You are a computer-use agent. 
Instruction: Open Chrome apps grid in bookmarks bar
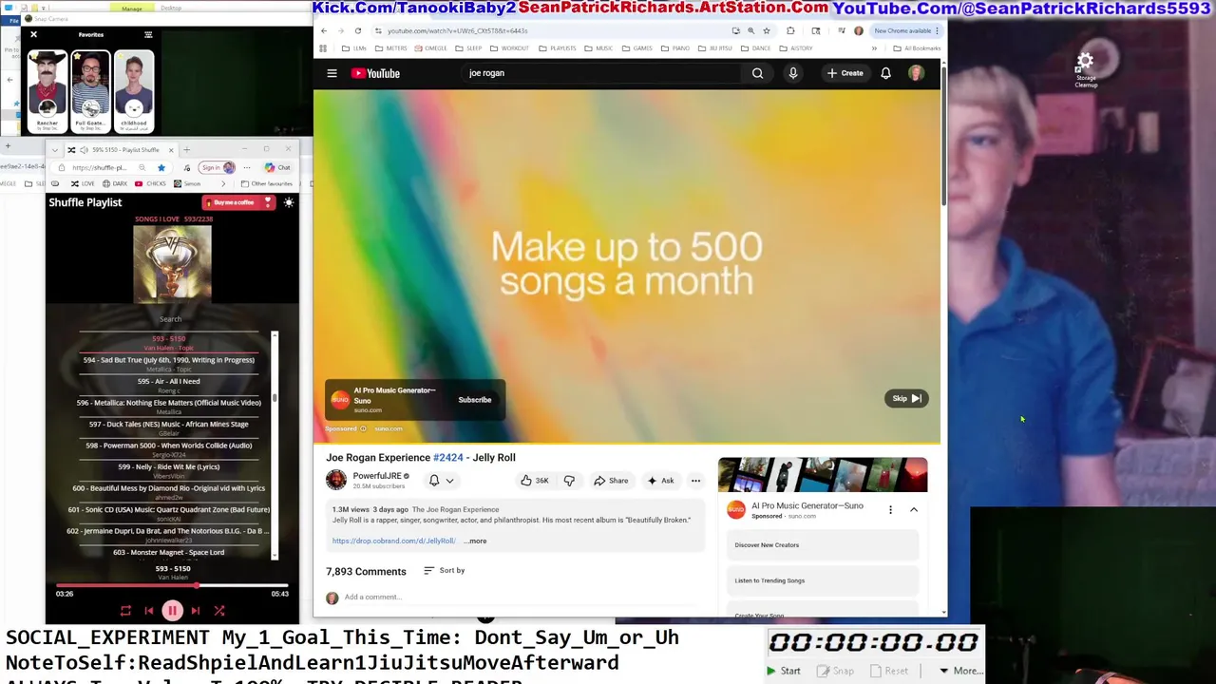pyautogui.click(x=323, y=48)
